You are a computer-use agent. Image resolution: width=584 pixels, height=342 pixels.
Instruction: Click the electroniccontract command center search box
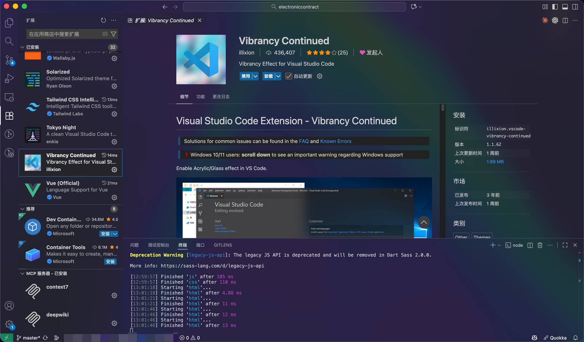pos(294,7)
